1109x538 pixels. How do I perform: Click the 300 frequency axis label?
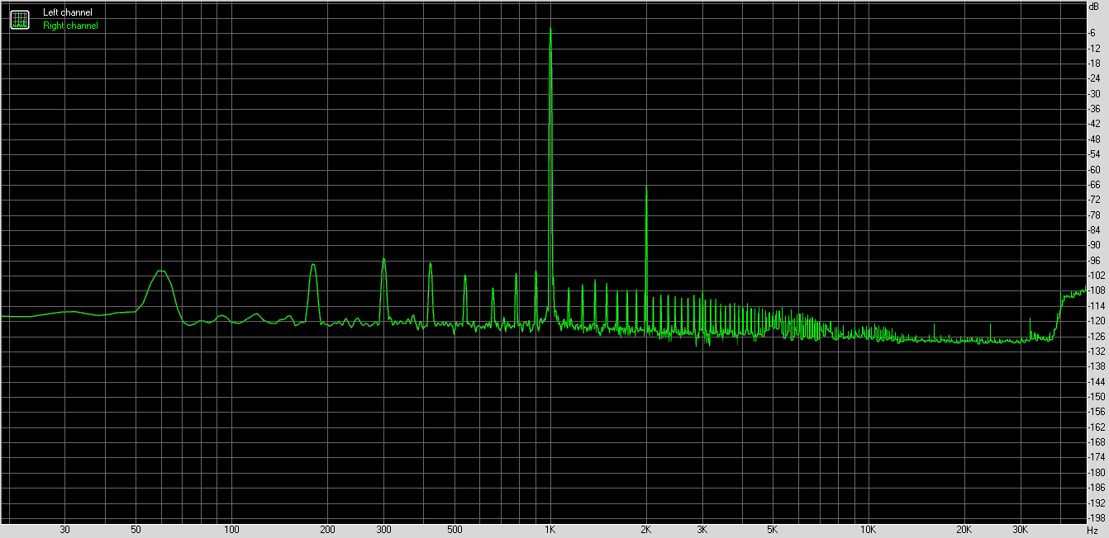[x=384, y=530]
